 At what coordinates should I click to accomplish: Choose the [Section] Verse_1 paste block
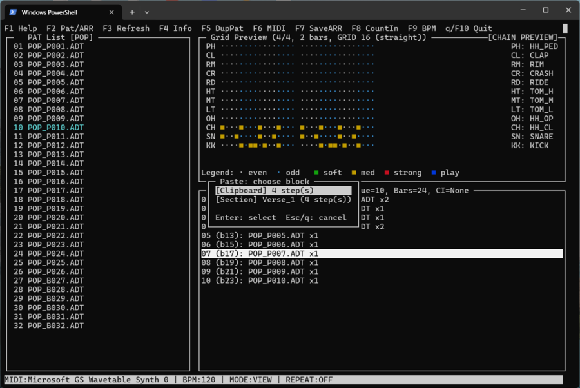point(284,200)
